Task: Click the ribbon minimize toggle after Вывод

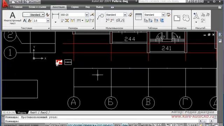Action: (112, 7)
